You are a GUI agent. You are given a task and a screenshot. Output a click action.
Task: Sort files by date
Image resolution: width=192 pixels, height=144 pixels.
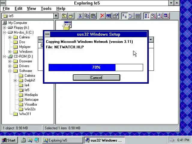pyautogui.click(x=166, y=16)
